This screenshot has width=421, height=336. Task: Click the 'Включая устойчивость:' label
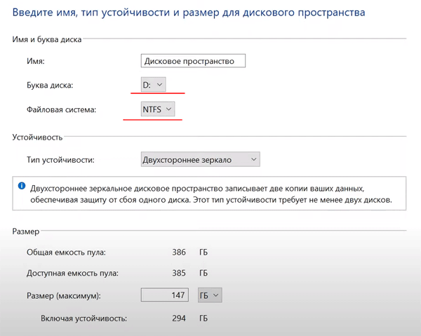coord(83,318)
